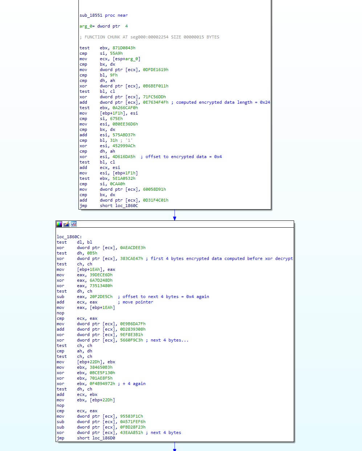Click operand 0DFDE1619h in mov instruction
This screenshot has height=451, width=362.
click(x=156, y=70)
